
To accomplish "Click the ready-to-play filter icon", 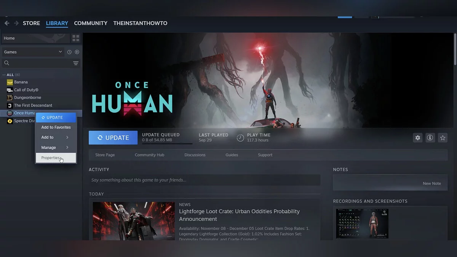I will 77,52.
